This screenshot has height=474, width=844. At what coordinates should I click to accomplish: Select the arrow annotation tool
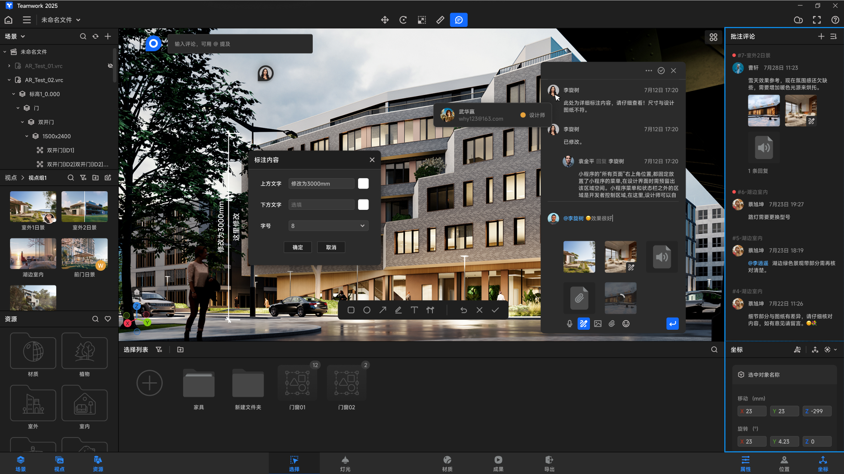coord(383,310)
